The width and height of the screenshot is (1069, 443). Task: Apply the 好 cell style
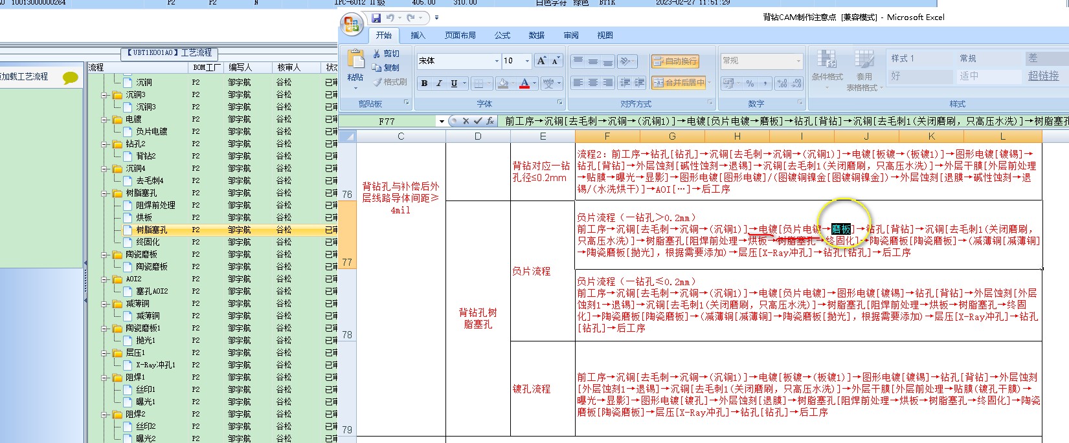(919, 76)
